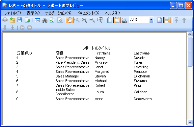Open the ドキュメント(D) menu
The height and width of the screenshot is (127, 194).
click(x=88, y=13)
